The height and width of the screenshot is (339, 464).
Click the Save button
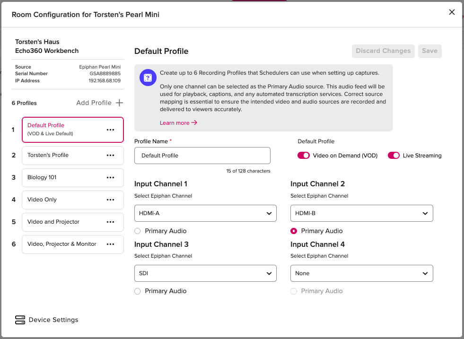[429, 51]
